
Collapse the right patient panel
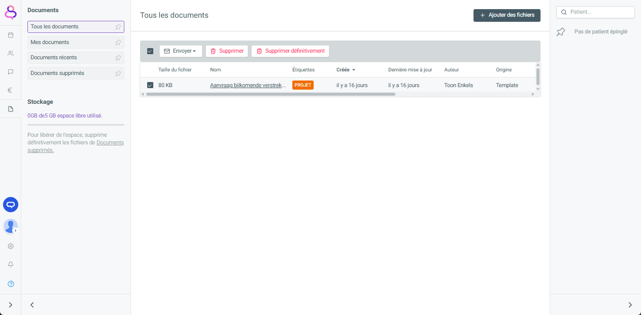(630, 305)
